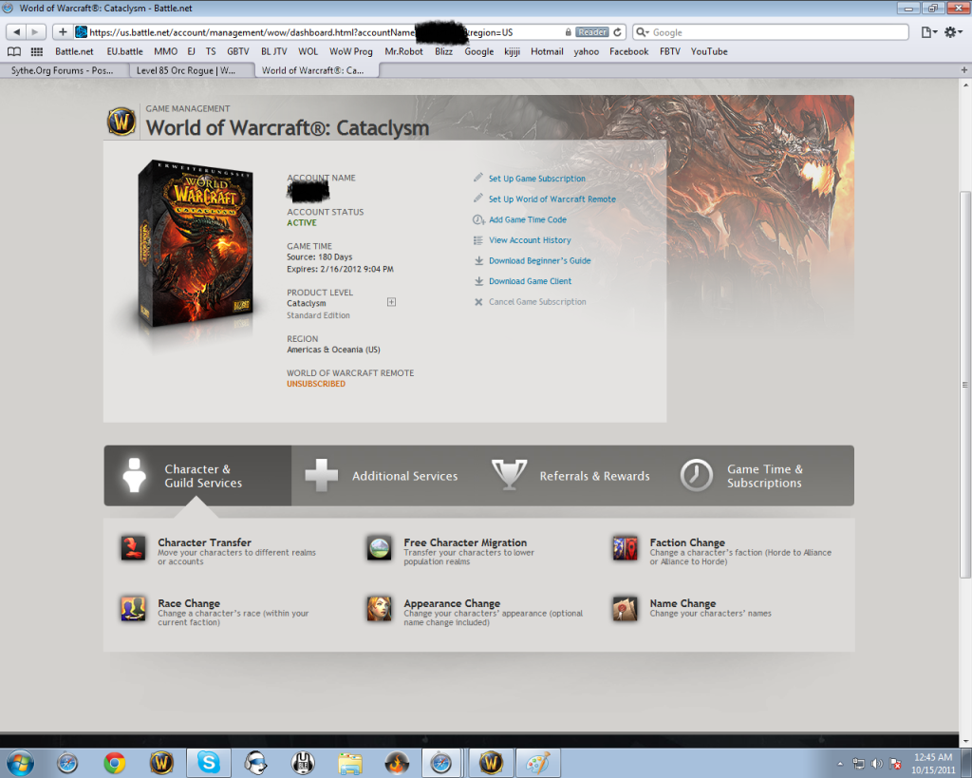Open the page menu dropdown
Screen dimensions: 972x778
pos(929,32)
